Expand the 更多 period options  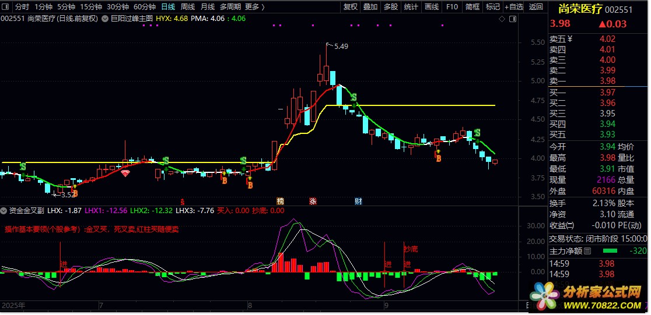pos(255,6)
